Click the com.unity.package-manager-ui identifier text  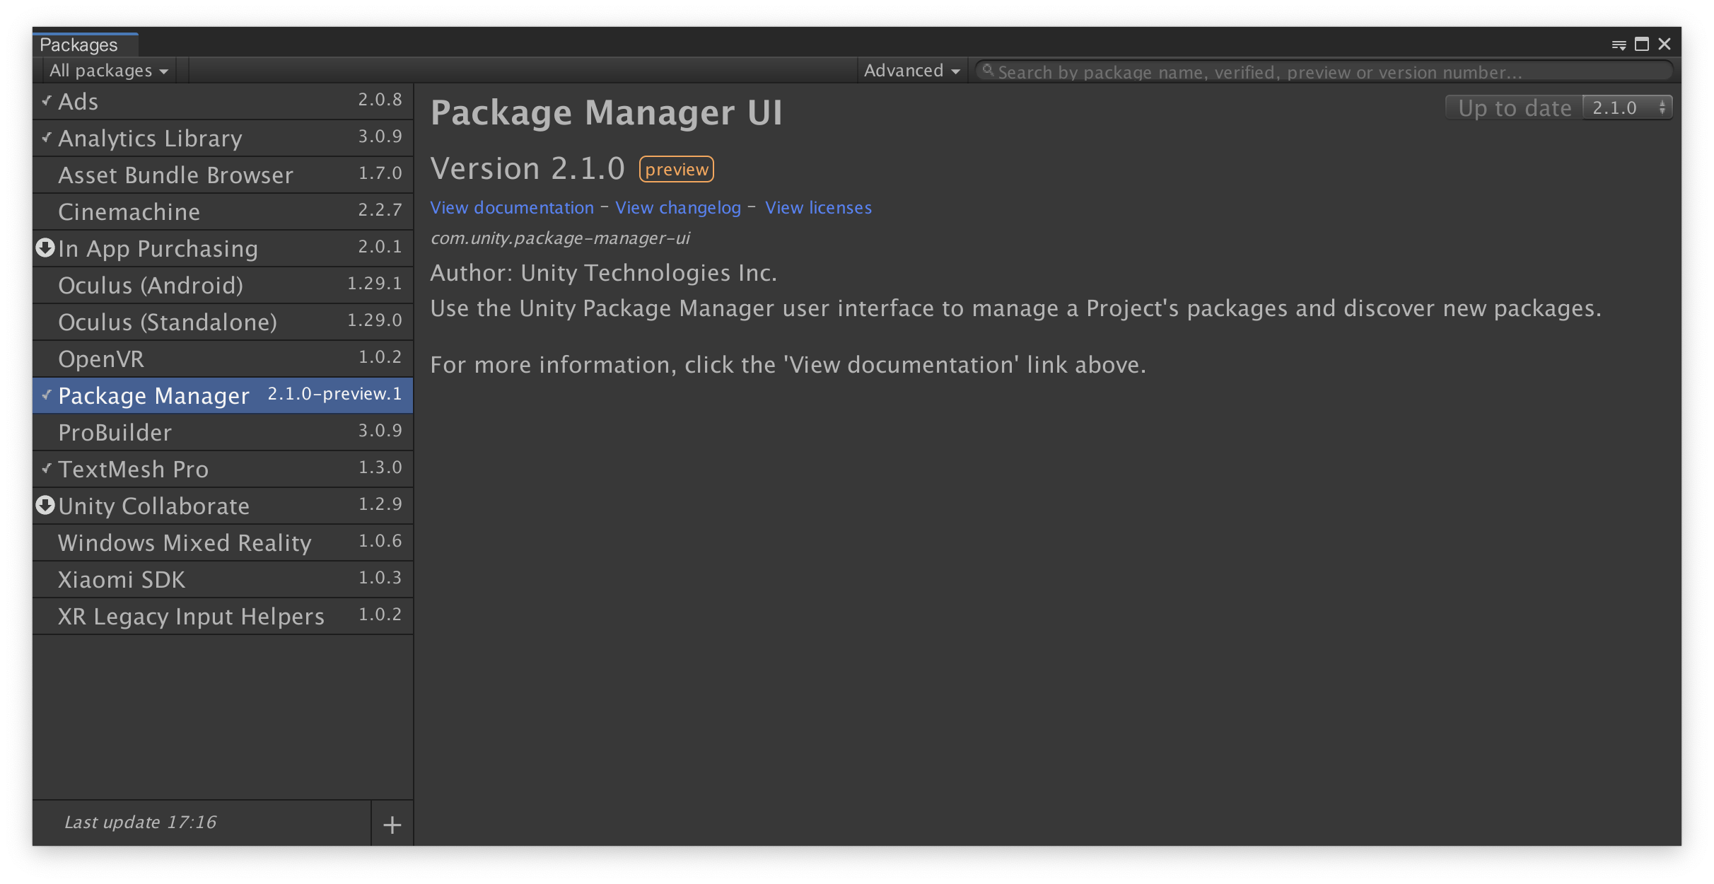[x=560, y=238]
